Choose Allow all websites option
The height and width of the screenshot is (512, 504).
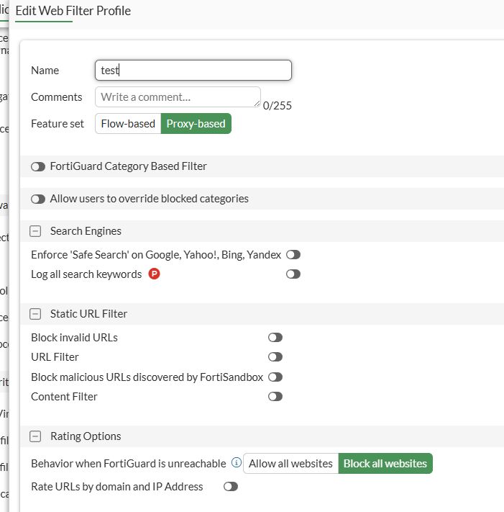click(290, 464)
